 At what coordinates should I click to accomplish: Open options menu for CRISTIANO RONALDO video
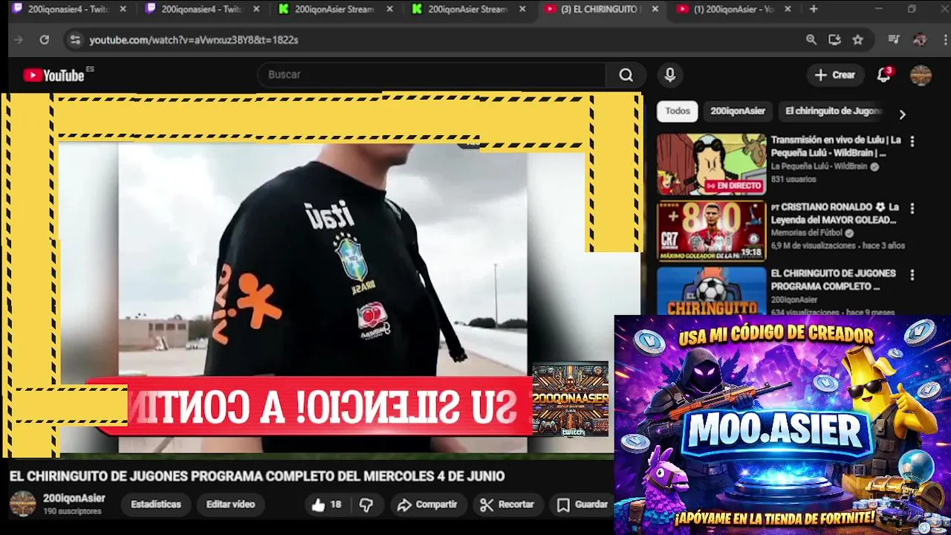pos(912,209)
